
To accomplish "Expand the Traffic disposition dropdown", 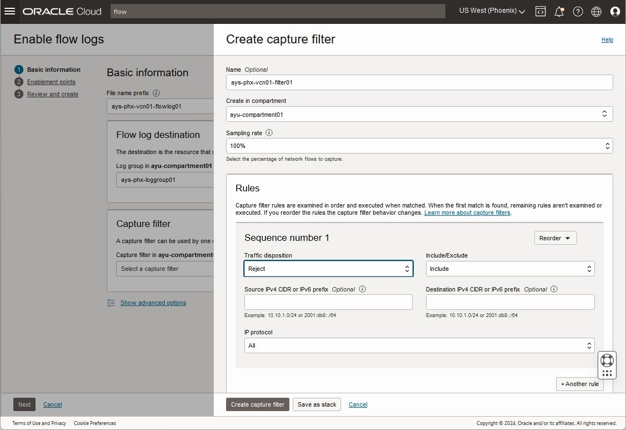I will [x=328, y=269].
